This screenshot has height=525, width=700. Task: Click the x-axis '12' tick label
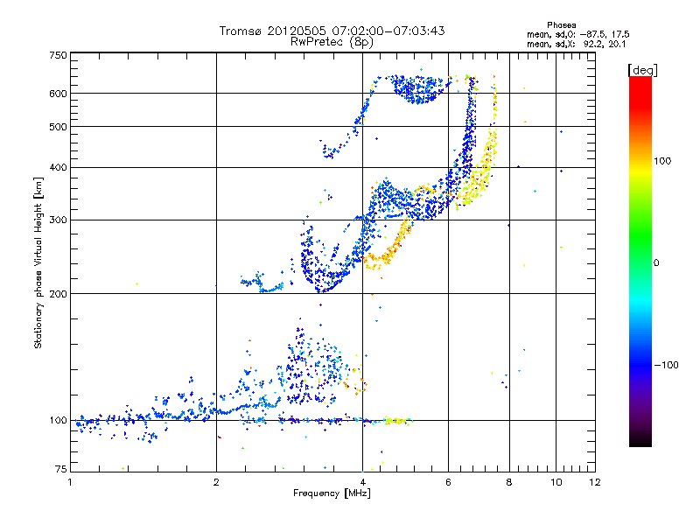pyautogui.click(x=595, y=482)
